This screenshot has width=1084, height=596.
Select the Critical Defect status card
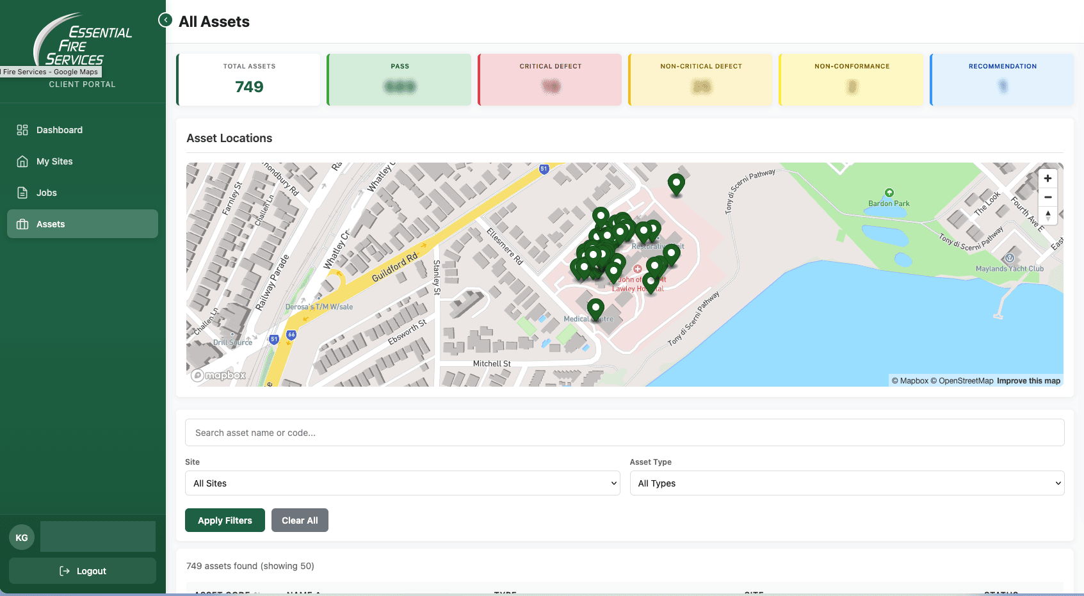click(x=549, y=79)
